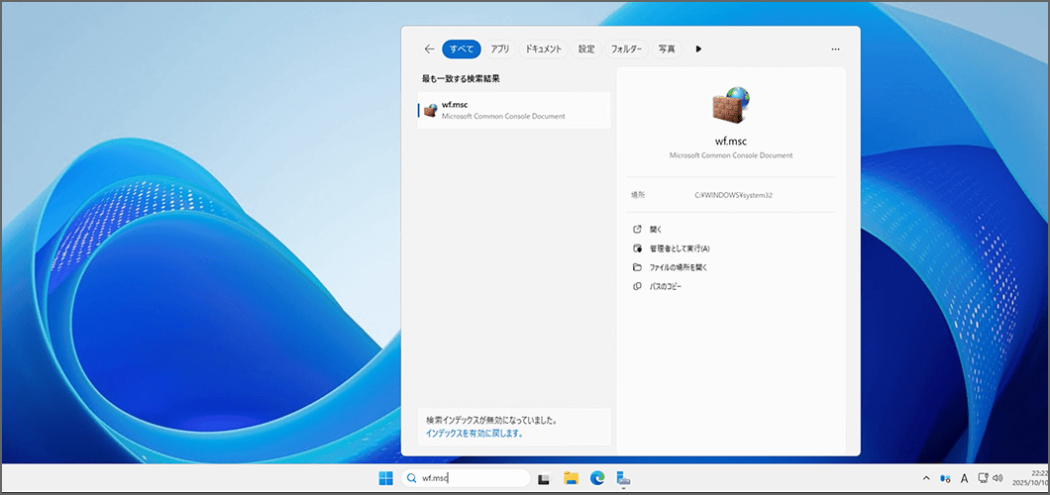Open the three-dot more options menu
The height and width of the screenshot is (495, 1050).
tap(835, 49)
